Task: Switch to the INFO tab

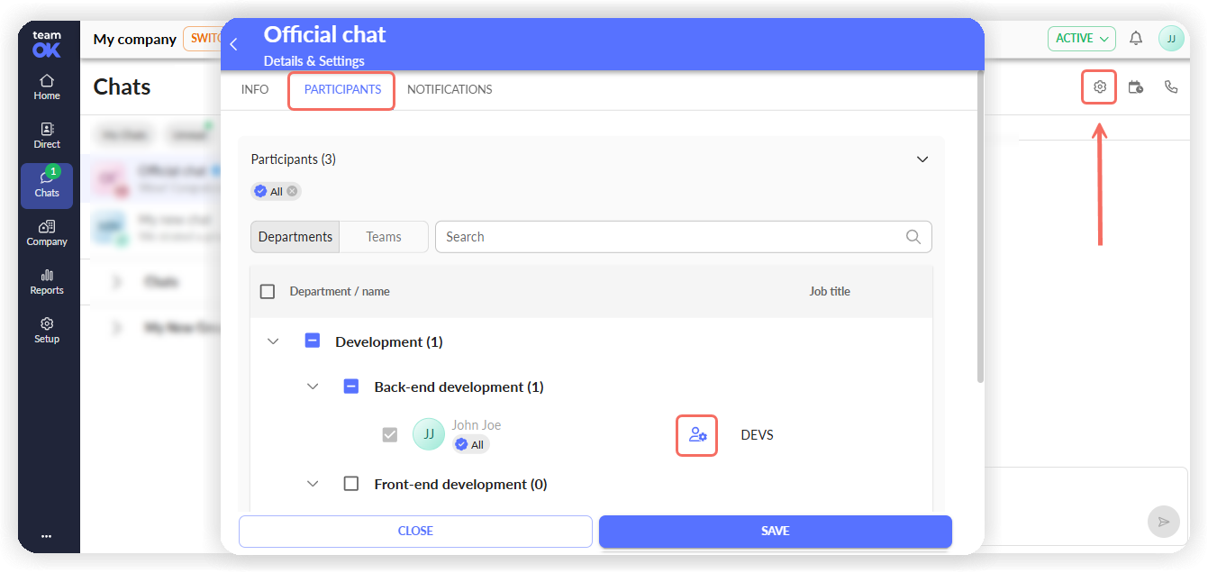Action: point(255,89)
